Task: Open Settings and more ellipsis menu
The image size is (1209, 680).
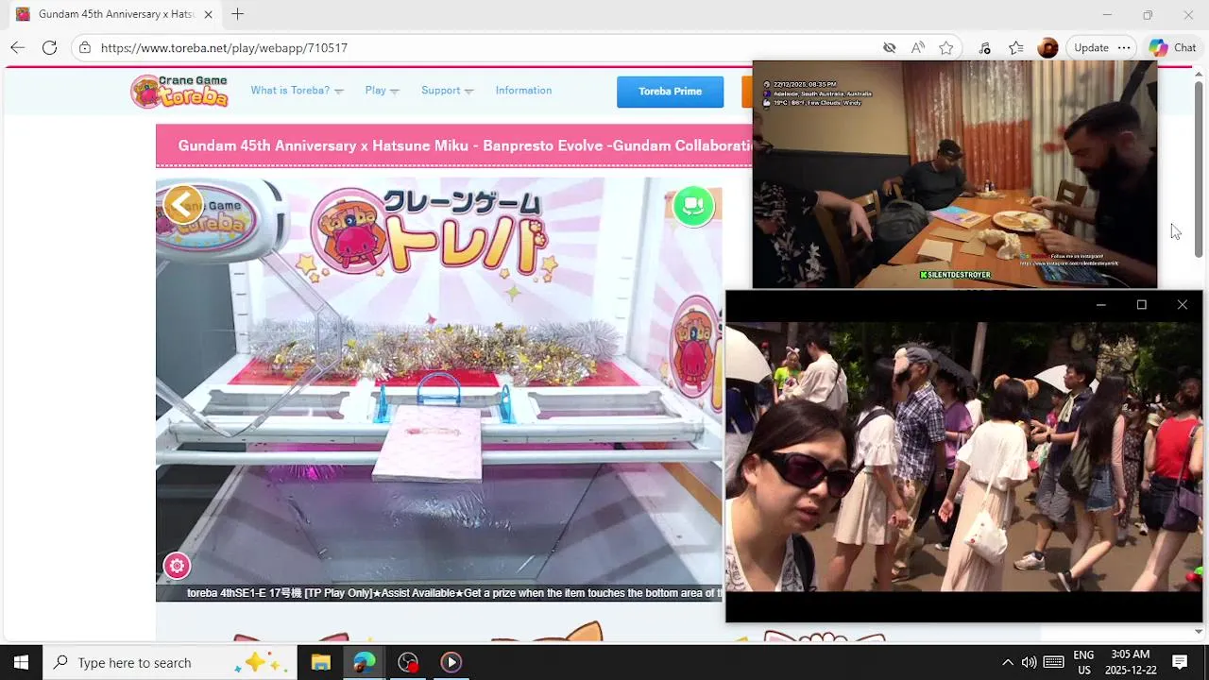Action: tap(1123, 47)
